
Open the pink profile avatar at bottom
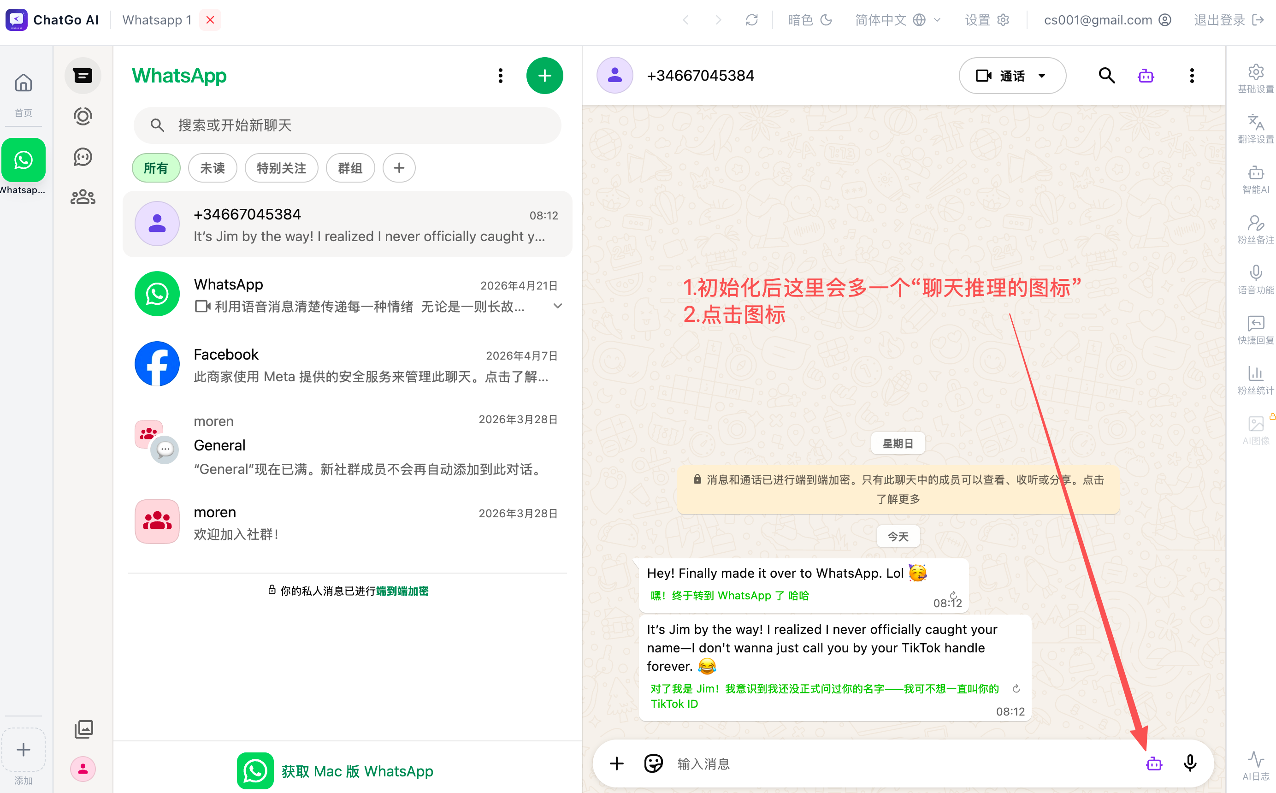click(x=83, y=769)
